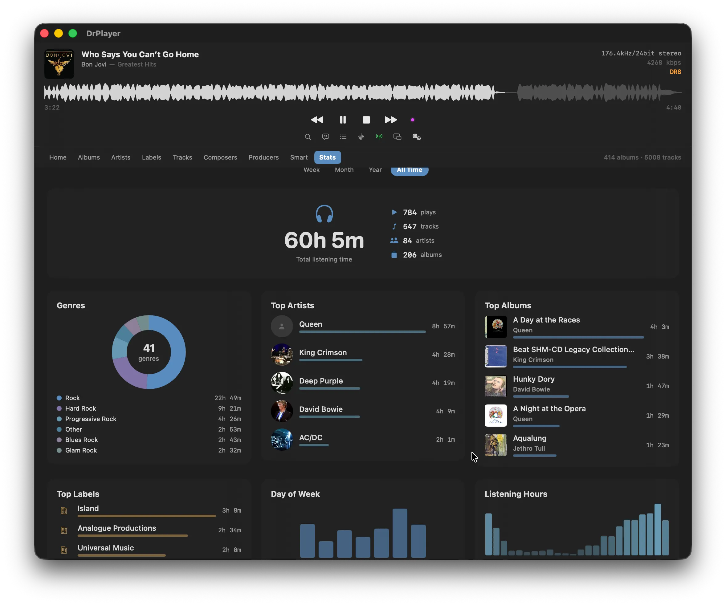Click the King Crimson artist photo
The image size is (726, 605).
(x=282, y=355)
